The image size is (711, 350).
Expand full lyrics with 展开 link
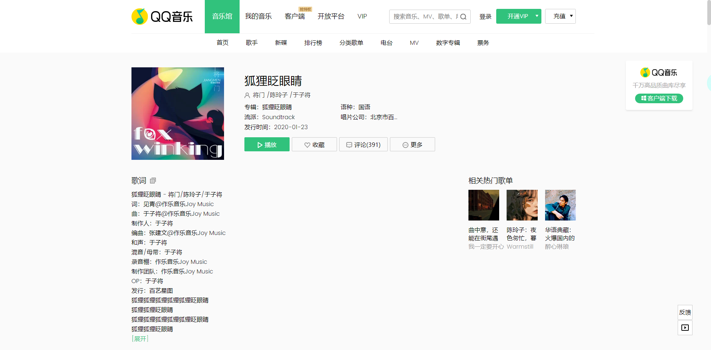pos(140,339)
